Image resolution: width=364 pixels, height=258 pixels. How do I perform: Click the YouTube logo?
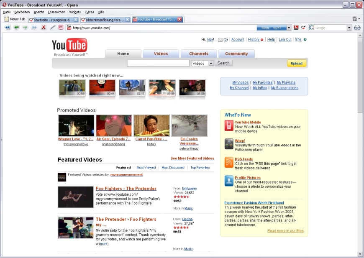tap(69, 47)
